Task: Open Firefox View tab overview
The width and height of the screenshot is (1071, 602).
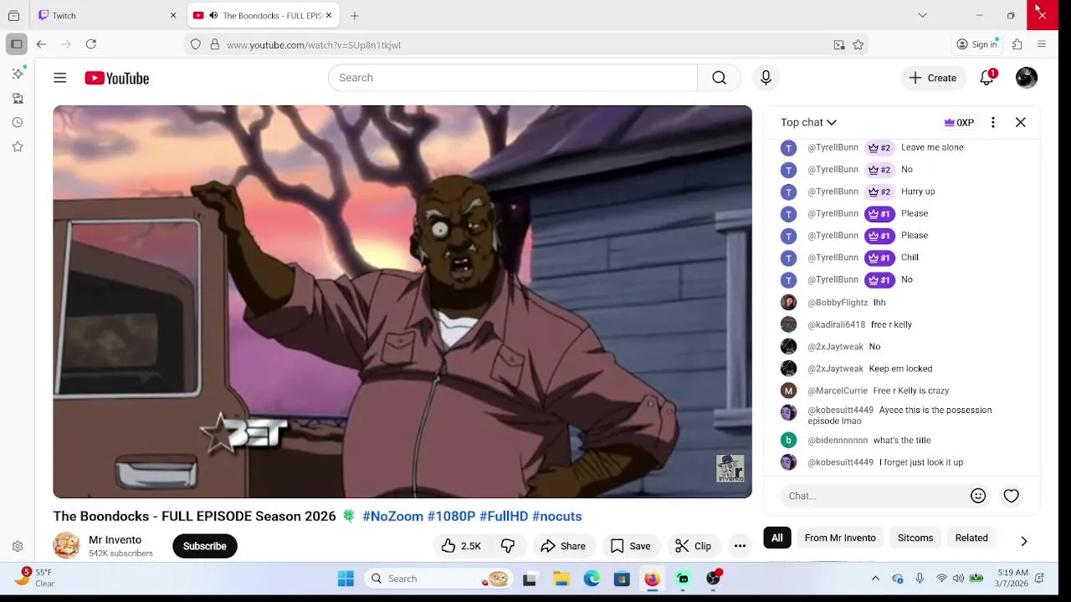Action: coord(13,15)
